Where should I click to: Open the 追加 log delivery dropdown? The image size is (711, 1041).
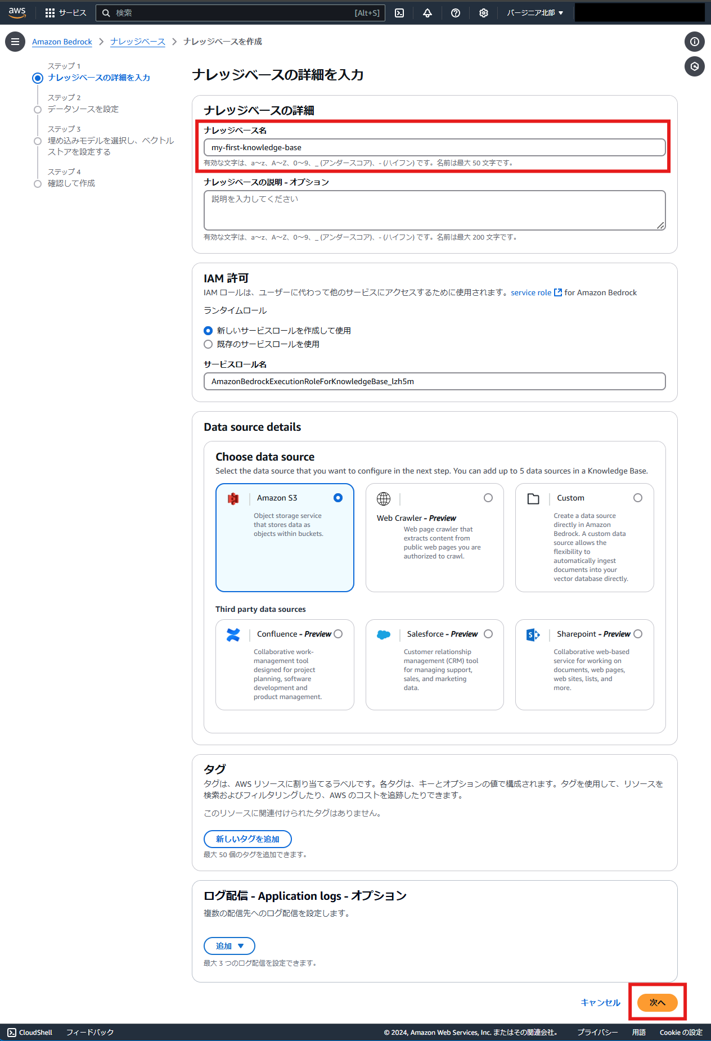tap(229, 946)
